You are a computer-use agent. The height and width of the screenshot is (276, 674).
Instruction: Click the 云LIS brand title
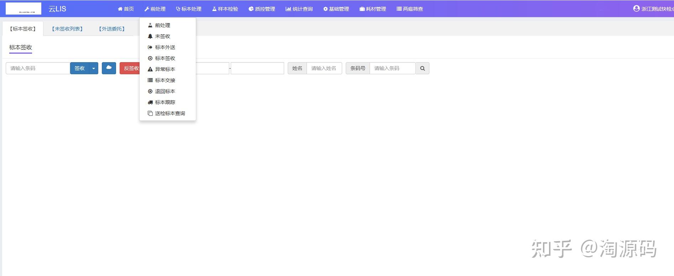(57, 9)
